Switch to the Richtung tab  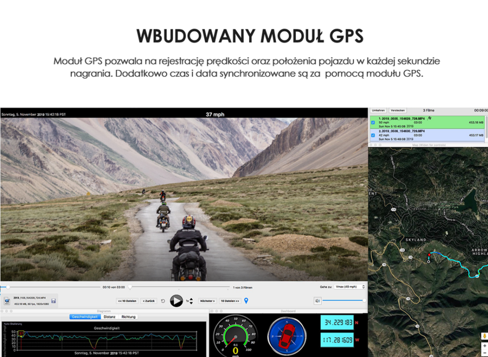(x=128, y=317)
